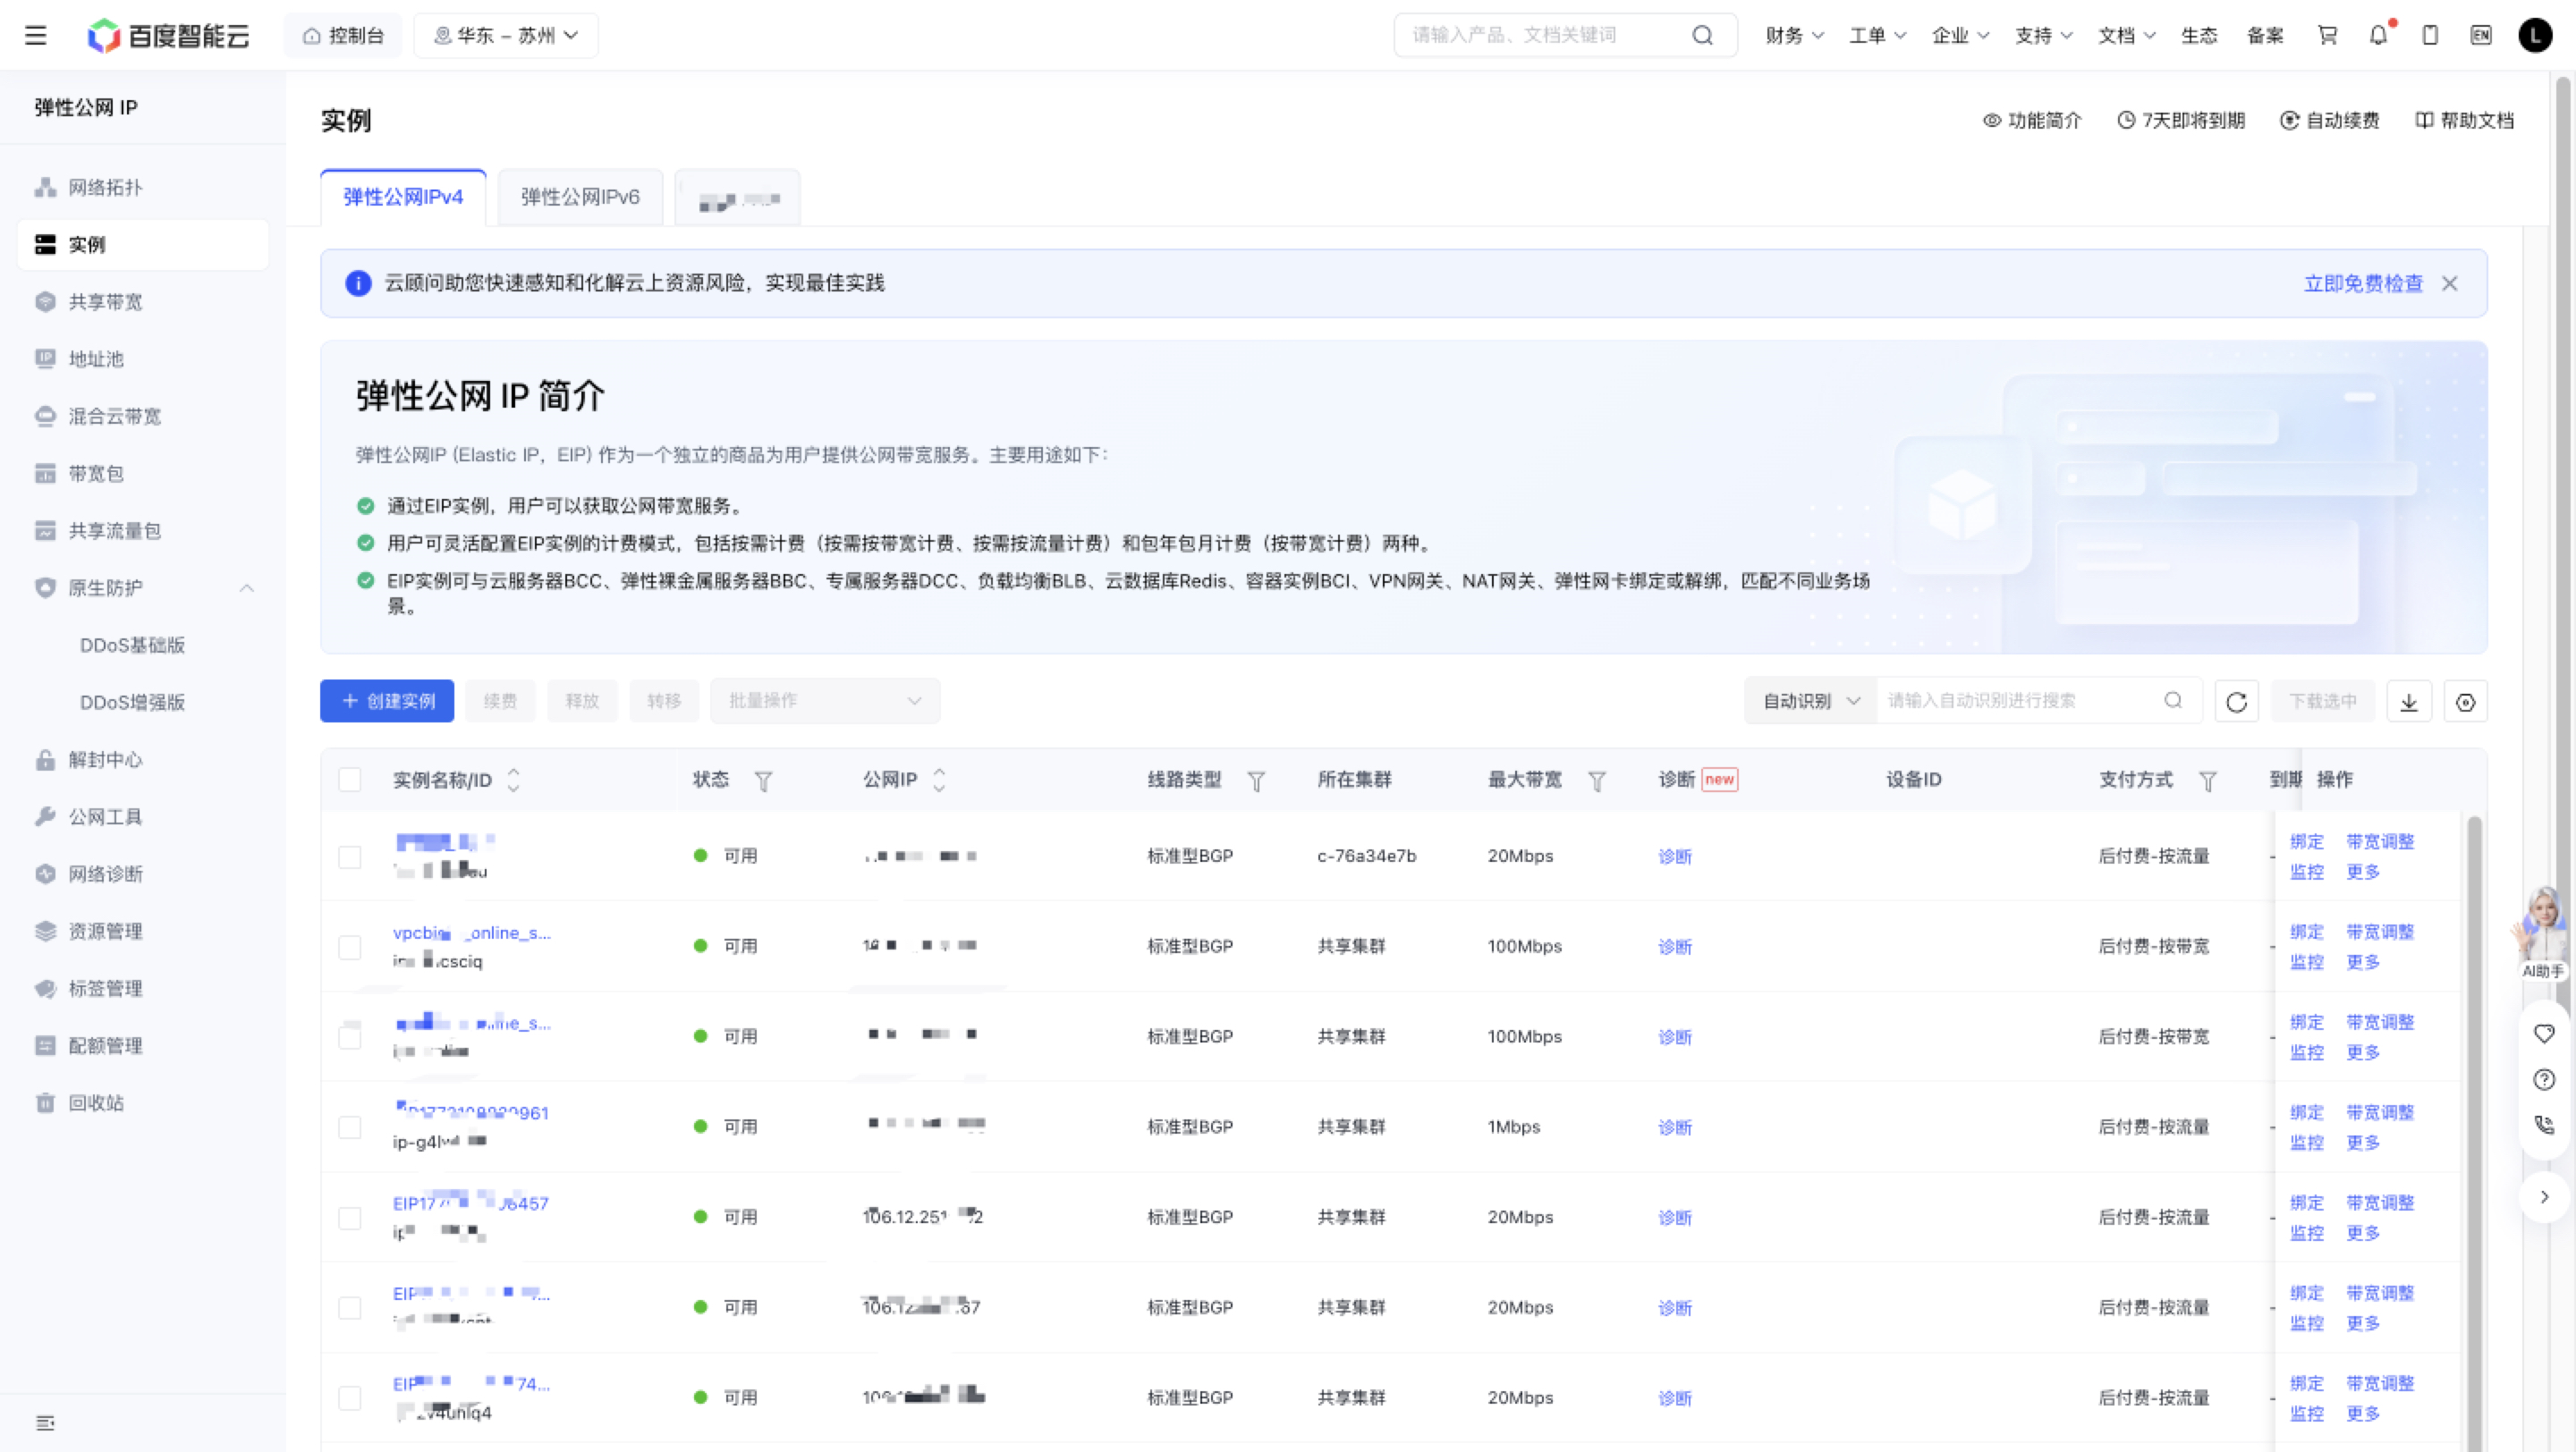Click the 立即免费检查 link
Viewport: 2576px width, 1452px height.
(x=2363, y=283)
